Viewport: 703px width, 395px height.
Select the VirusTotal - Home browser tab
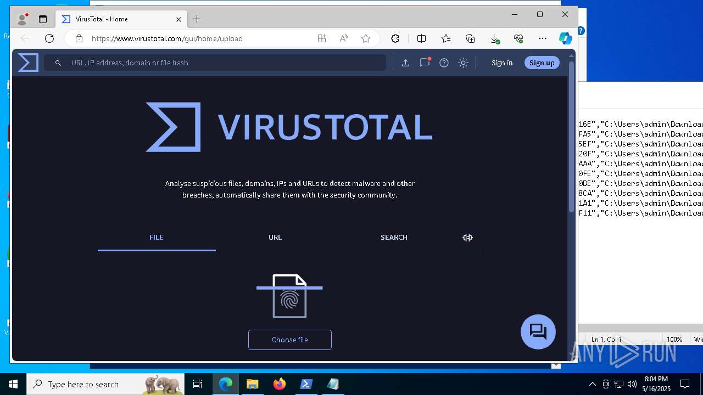[x=121, y=19]
